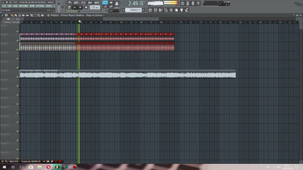
Task: Open the ADD menu
Action: click(x=15, y=6)
